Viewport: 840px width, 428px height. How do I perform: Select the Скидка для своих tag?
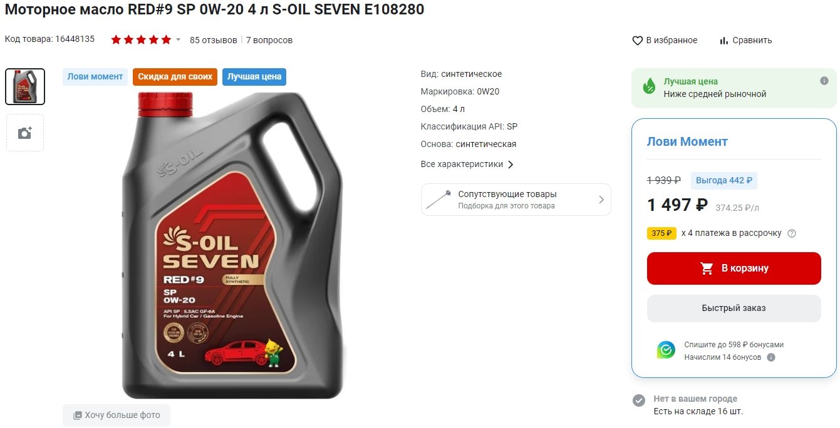point(175,77)
